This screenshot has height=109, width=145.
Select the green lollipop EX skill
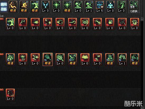(60, 59)
